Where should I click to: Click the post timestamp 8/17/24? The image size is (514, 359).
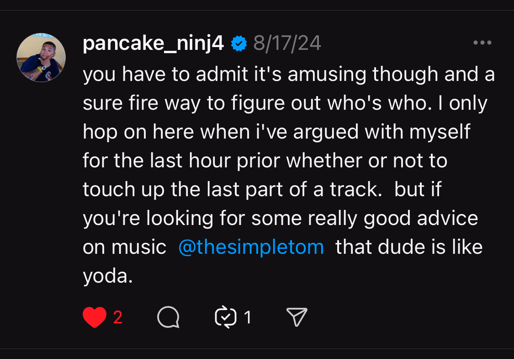(287, 43)
